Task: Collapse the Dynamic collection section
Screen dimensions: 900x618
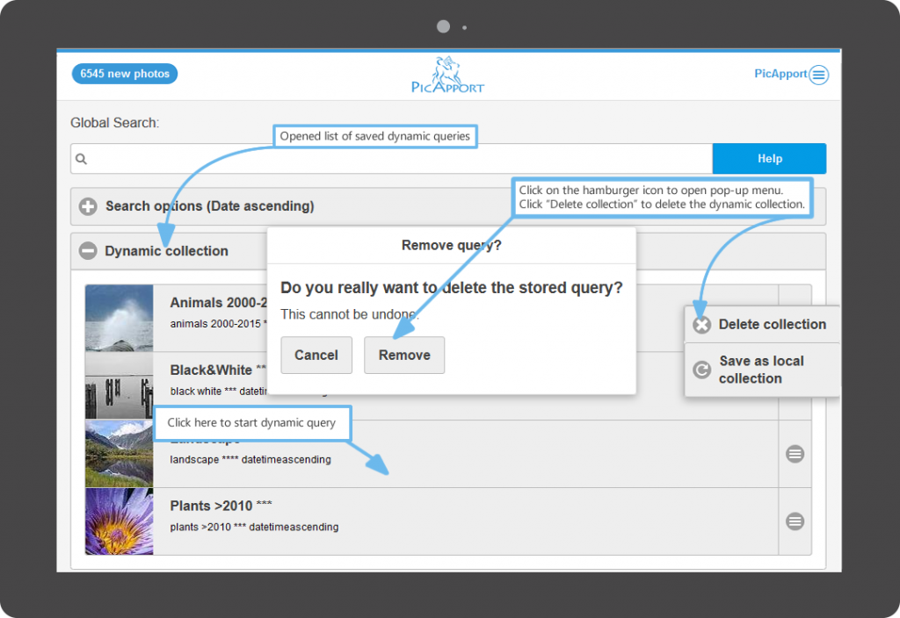Action: [x=88, y=251]
